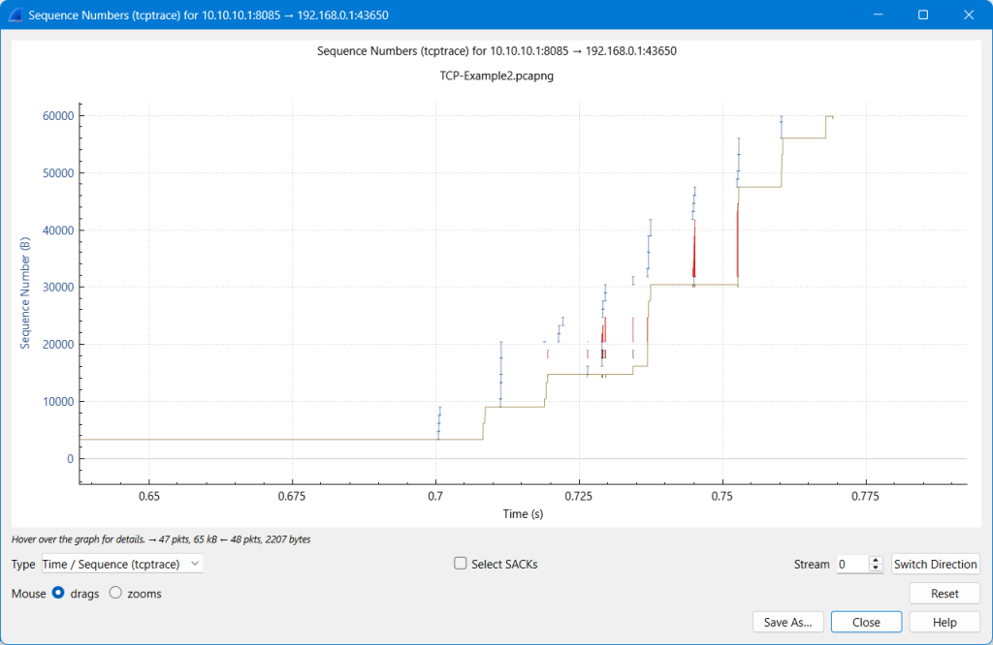Click the Sequence Number (B) axis label
The image size is (993, 645).
(25, 292)
